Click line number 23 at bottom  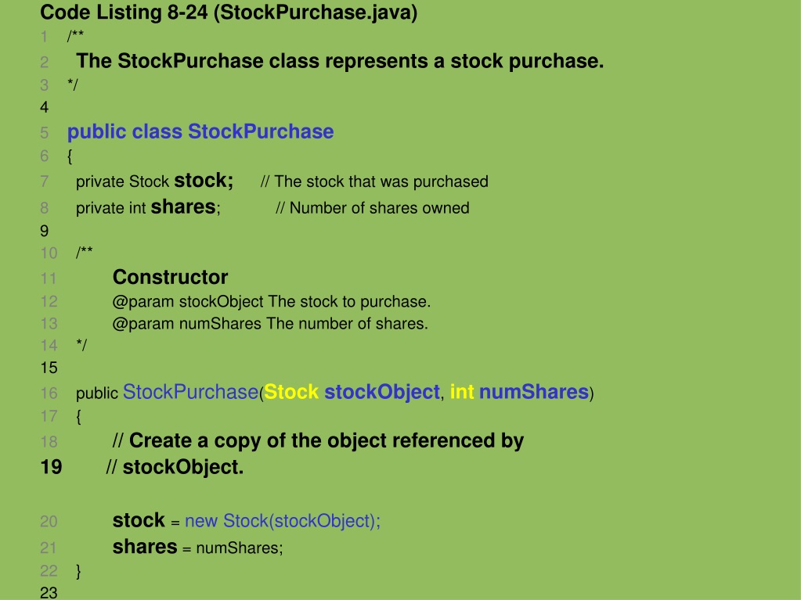[49, 593]
